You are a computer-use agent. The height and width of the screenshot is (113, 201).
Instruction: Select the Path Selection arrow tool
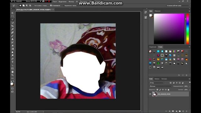point(13,65)
